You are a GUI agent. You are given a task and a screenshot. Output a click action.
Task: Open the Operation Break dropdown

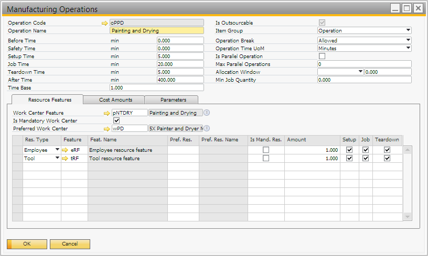(x=408, y=40)
